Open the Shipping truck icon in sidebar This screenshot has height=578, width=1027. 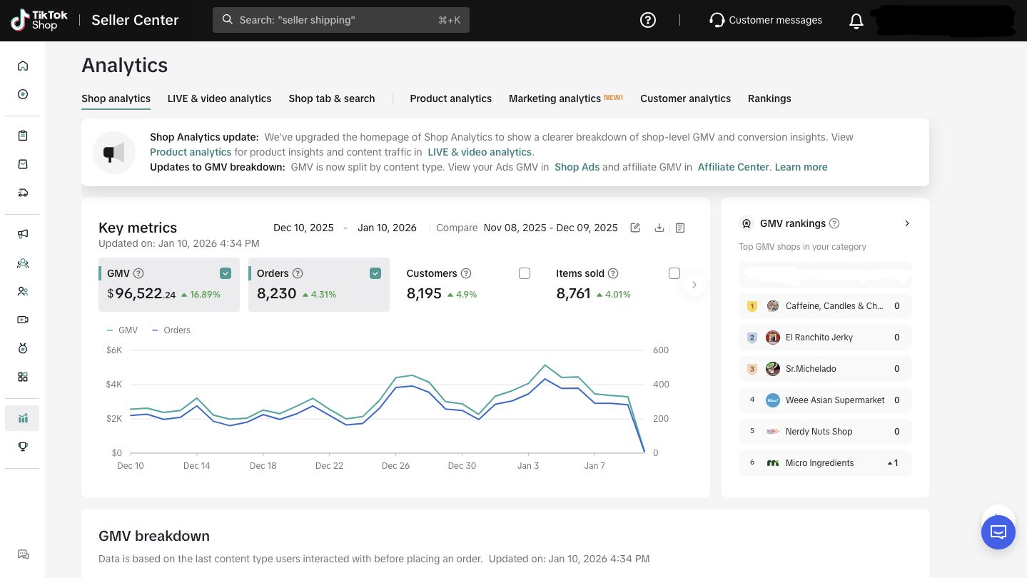(23, 193)
